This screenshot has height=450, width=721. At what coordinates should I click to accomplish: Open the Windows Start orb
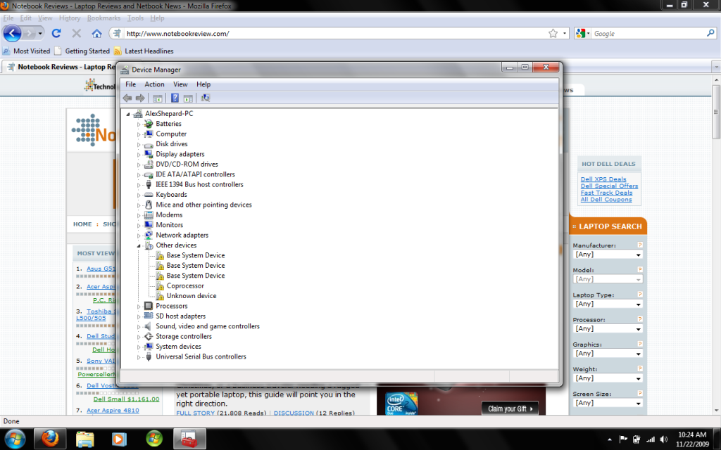coord(15,439)
